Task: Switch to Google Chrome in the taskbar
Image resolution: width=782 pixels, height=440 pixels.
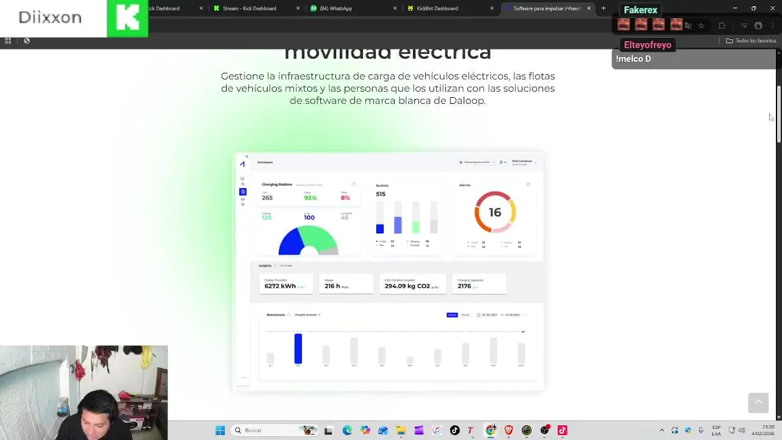Action: click(x=491, y=430)
